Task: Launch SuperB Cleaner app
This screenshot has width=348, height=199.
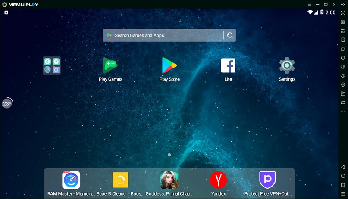Action: pyautogui.click(x=120, y=180)
